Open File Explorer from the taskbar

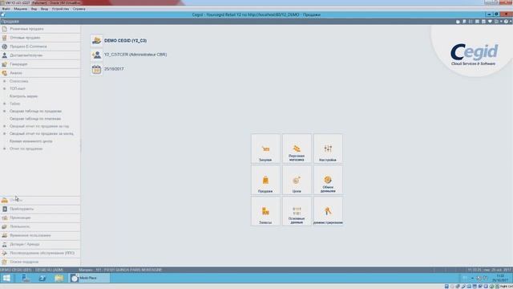59,279
